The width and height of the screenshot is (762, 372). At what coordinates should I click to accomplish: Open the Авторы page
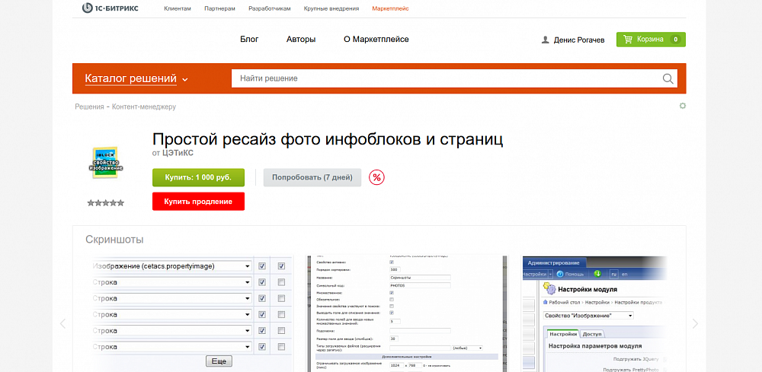pos(301,40)
